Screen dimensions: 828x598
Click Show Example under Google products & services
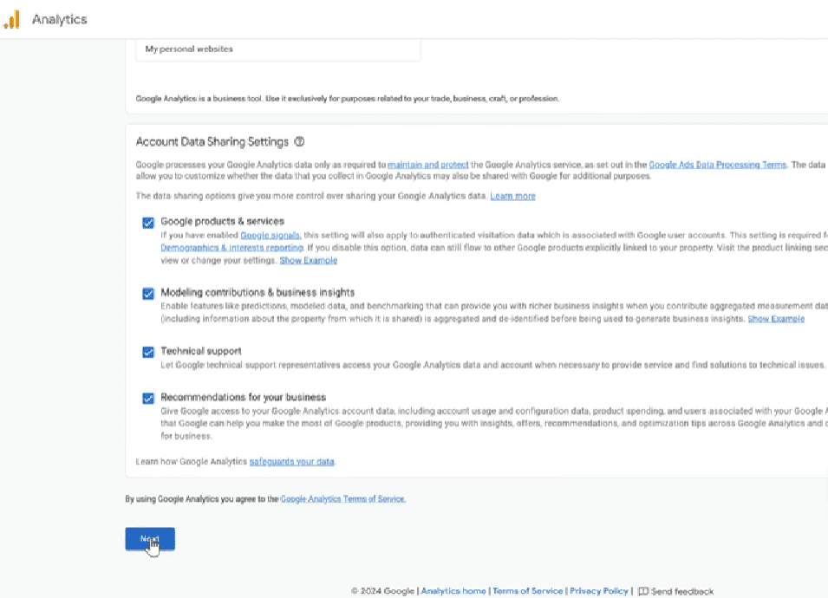pos(309,259)
